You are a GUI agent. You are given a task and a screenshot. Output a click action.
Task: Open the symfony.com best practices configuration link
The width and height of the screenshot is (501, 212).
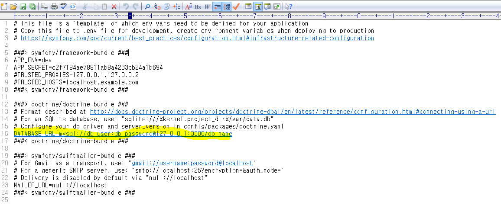[x=197, y=38]
